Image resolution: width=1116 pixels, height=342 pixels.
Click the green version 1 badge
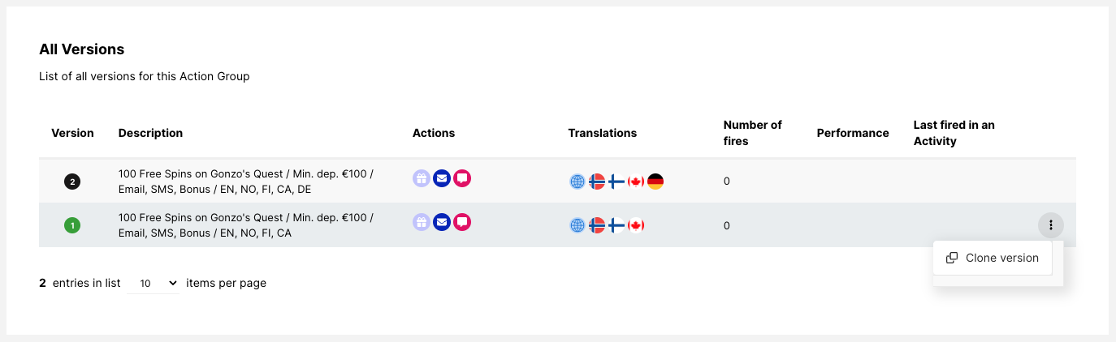[72, 225]
